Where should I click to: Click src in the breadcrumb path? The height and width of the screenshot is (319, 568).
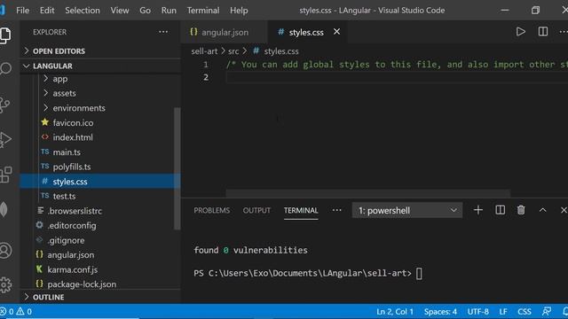pyautogui.click(x=233, y=51)
